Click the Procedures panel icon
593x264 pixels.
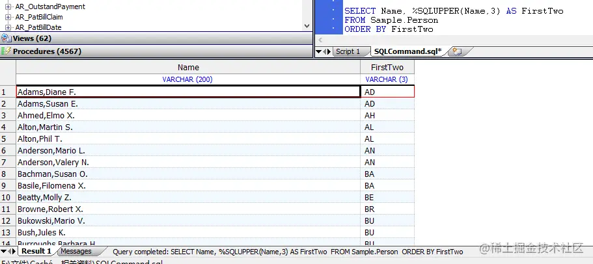(6, 51)
